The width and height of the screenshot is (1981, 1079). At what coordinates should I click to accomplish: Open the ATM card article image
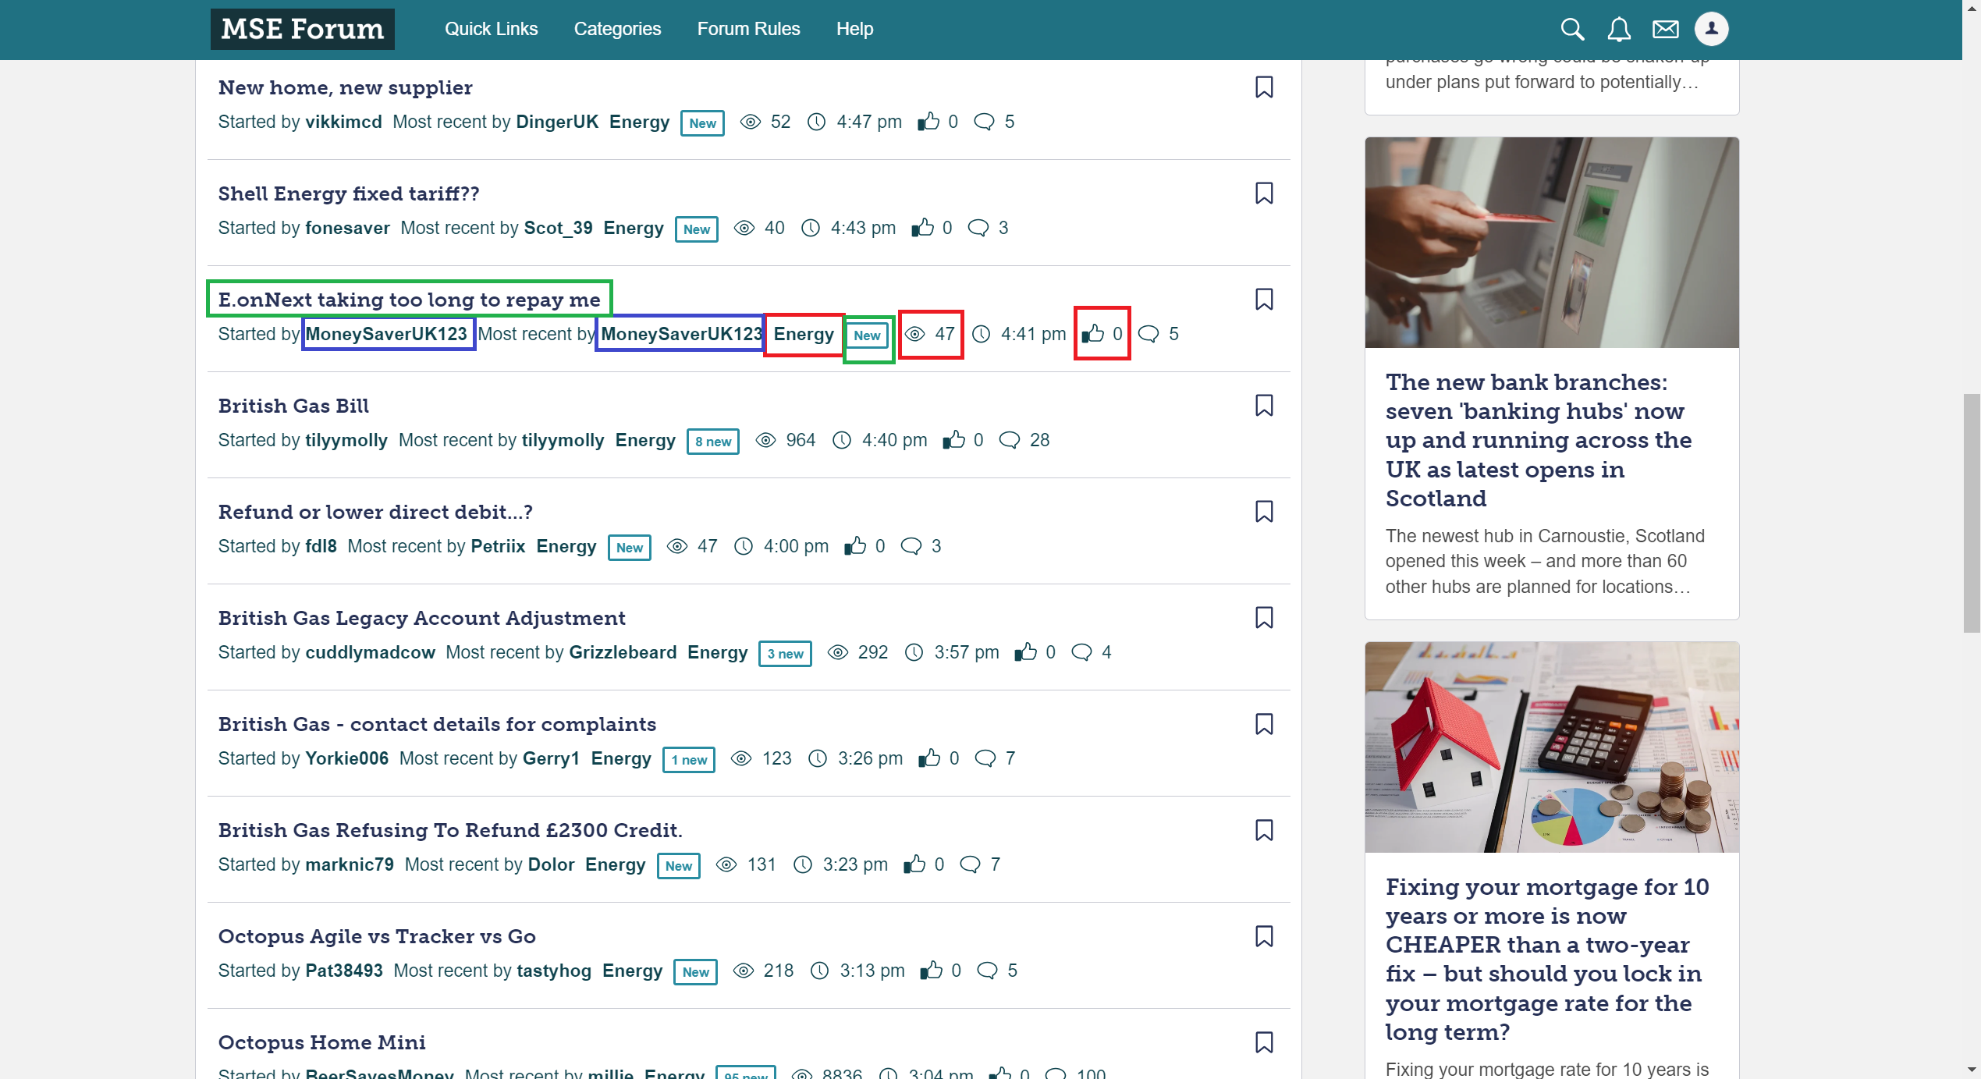click(1552, 243)
